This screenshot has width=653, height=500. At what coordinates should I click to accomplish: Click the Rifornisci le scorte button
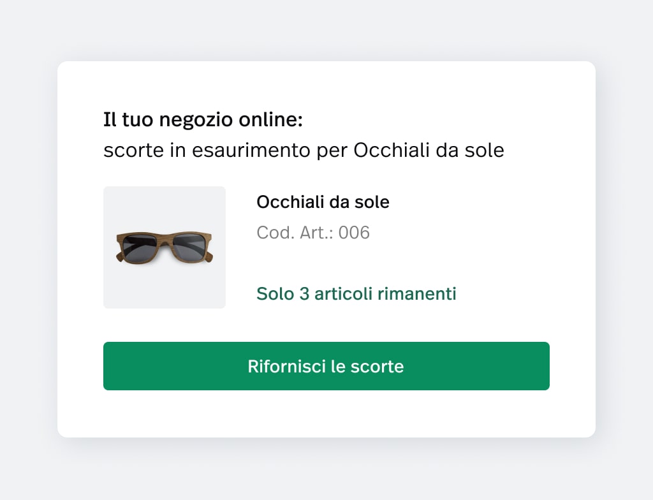[x=326, y=366]
